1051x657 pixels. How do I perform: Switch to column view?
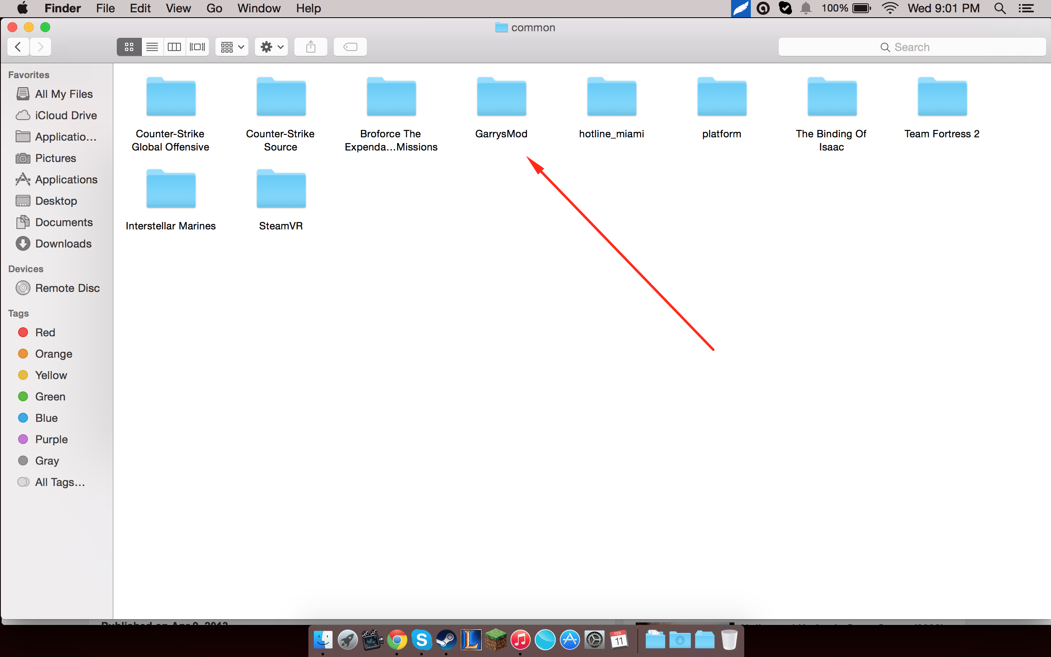point(174,47)
